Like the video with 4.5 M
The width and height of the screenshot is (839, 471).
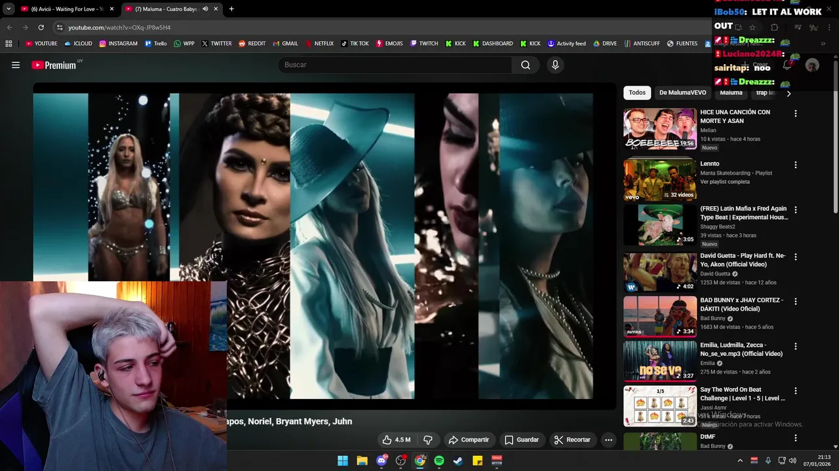[x=397, y=440]
